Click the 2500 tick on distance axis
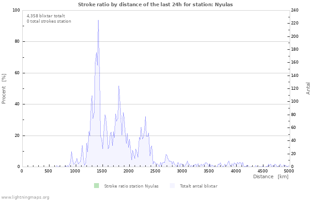This screenshot has height=200, width=312. point(156,171)
